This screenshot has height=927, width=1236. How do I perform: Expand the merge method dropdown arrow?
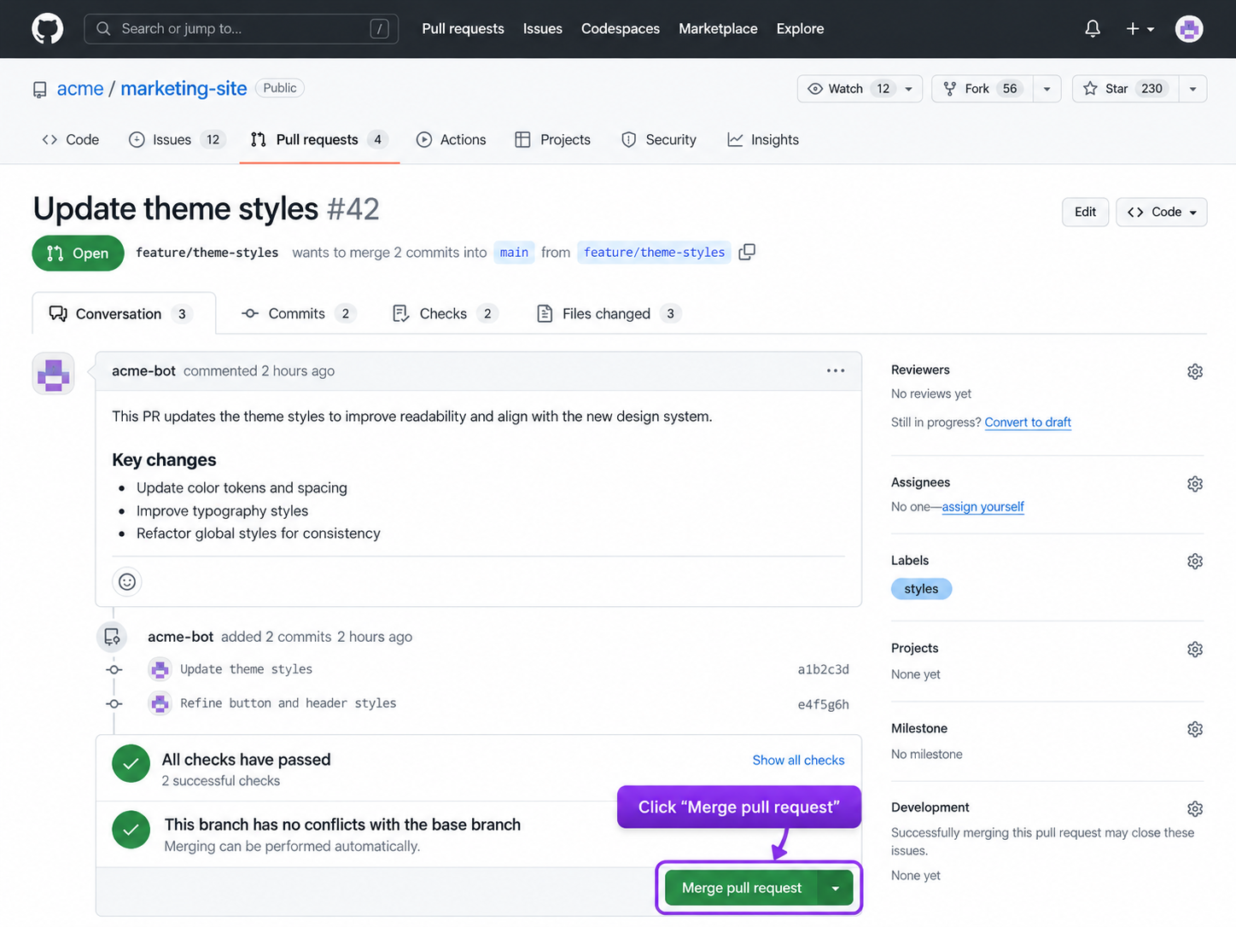point(836,888)
